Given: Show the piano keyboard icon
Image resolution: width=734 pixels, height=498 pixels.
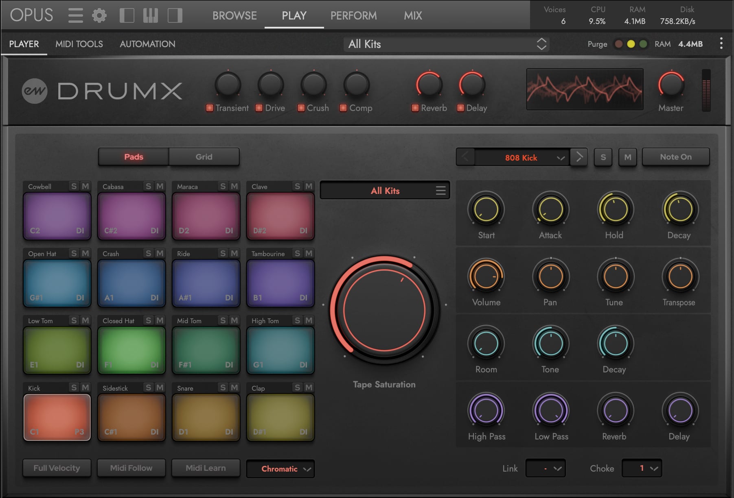Looking at the screenshot, I should 151,15.
